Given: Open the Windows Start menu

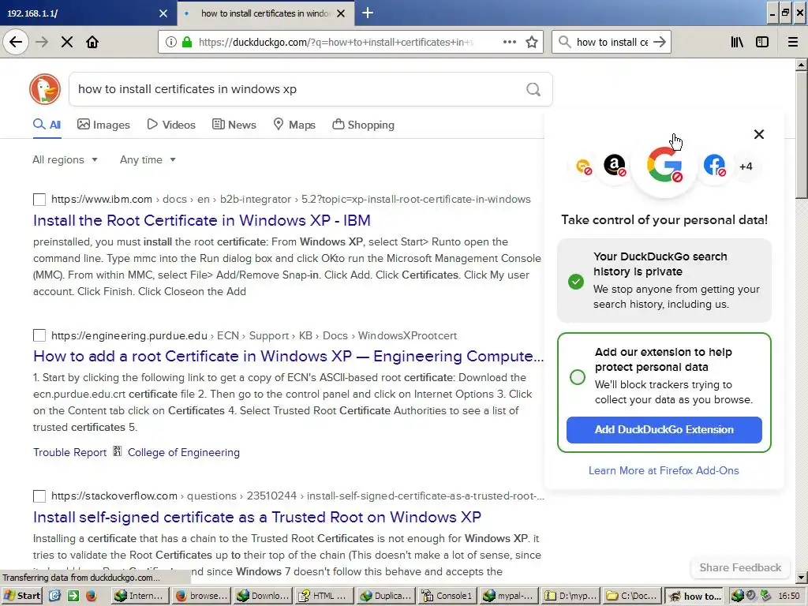Looking at the screenshot, I should 22,596.
